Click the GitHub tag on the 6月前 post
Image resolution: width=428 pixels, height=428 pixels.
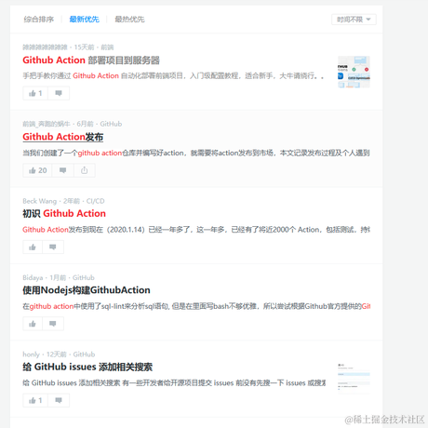coord(111,124)
